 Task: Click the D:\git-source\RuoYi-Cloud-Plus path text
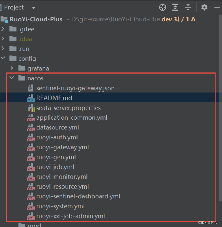pos(116,19)
